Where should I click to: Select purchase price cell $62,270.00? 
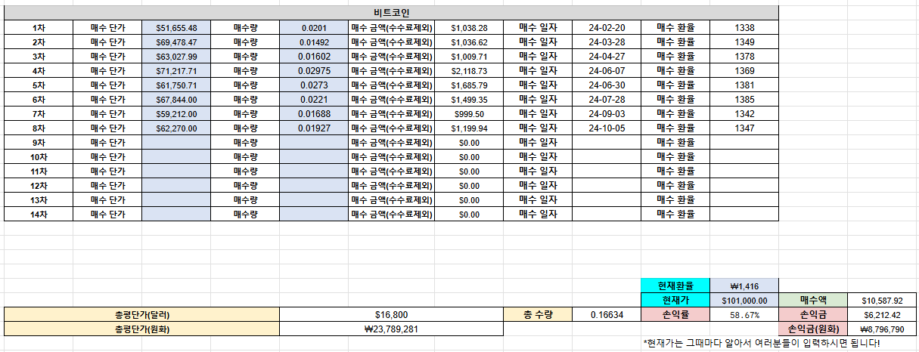[x=176, y=128]
